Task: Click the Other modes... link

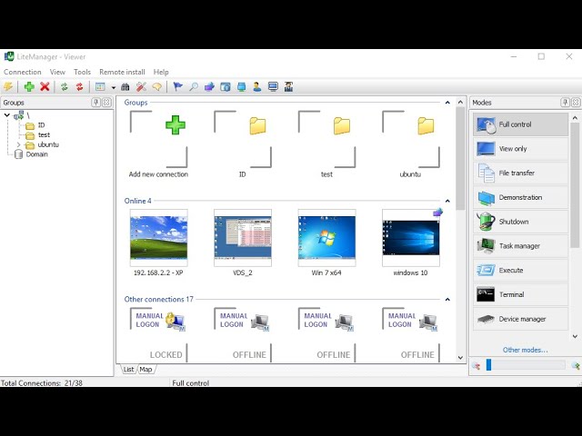Action: point(525,350)
